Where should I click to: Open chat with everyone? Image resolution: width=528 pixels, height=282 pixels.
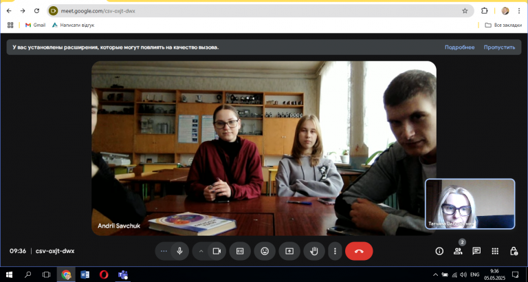coord(476,251)
